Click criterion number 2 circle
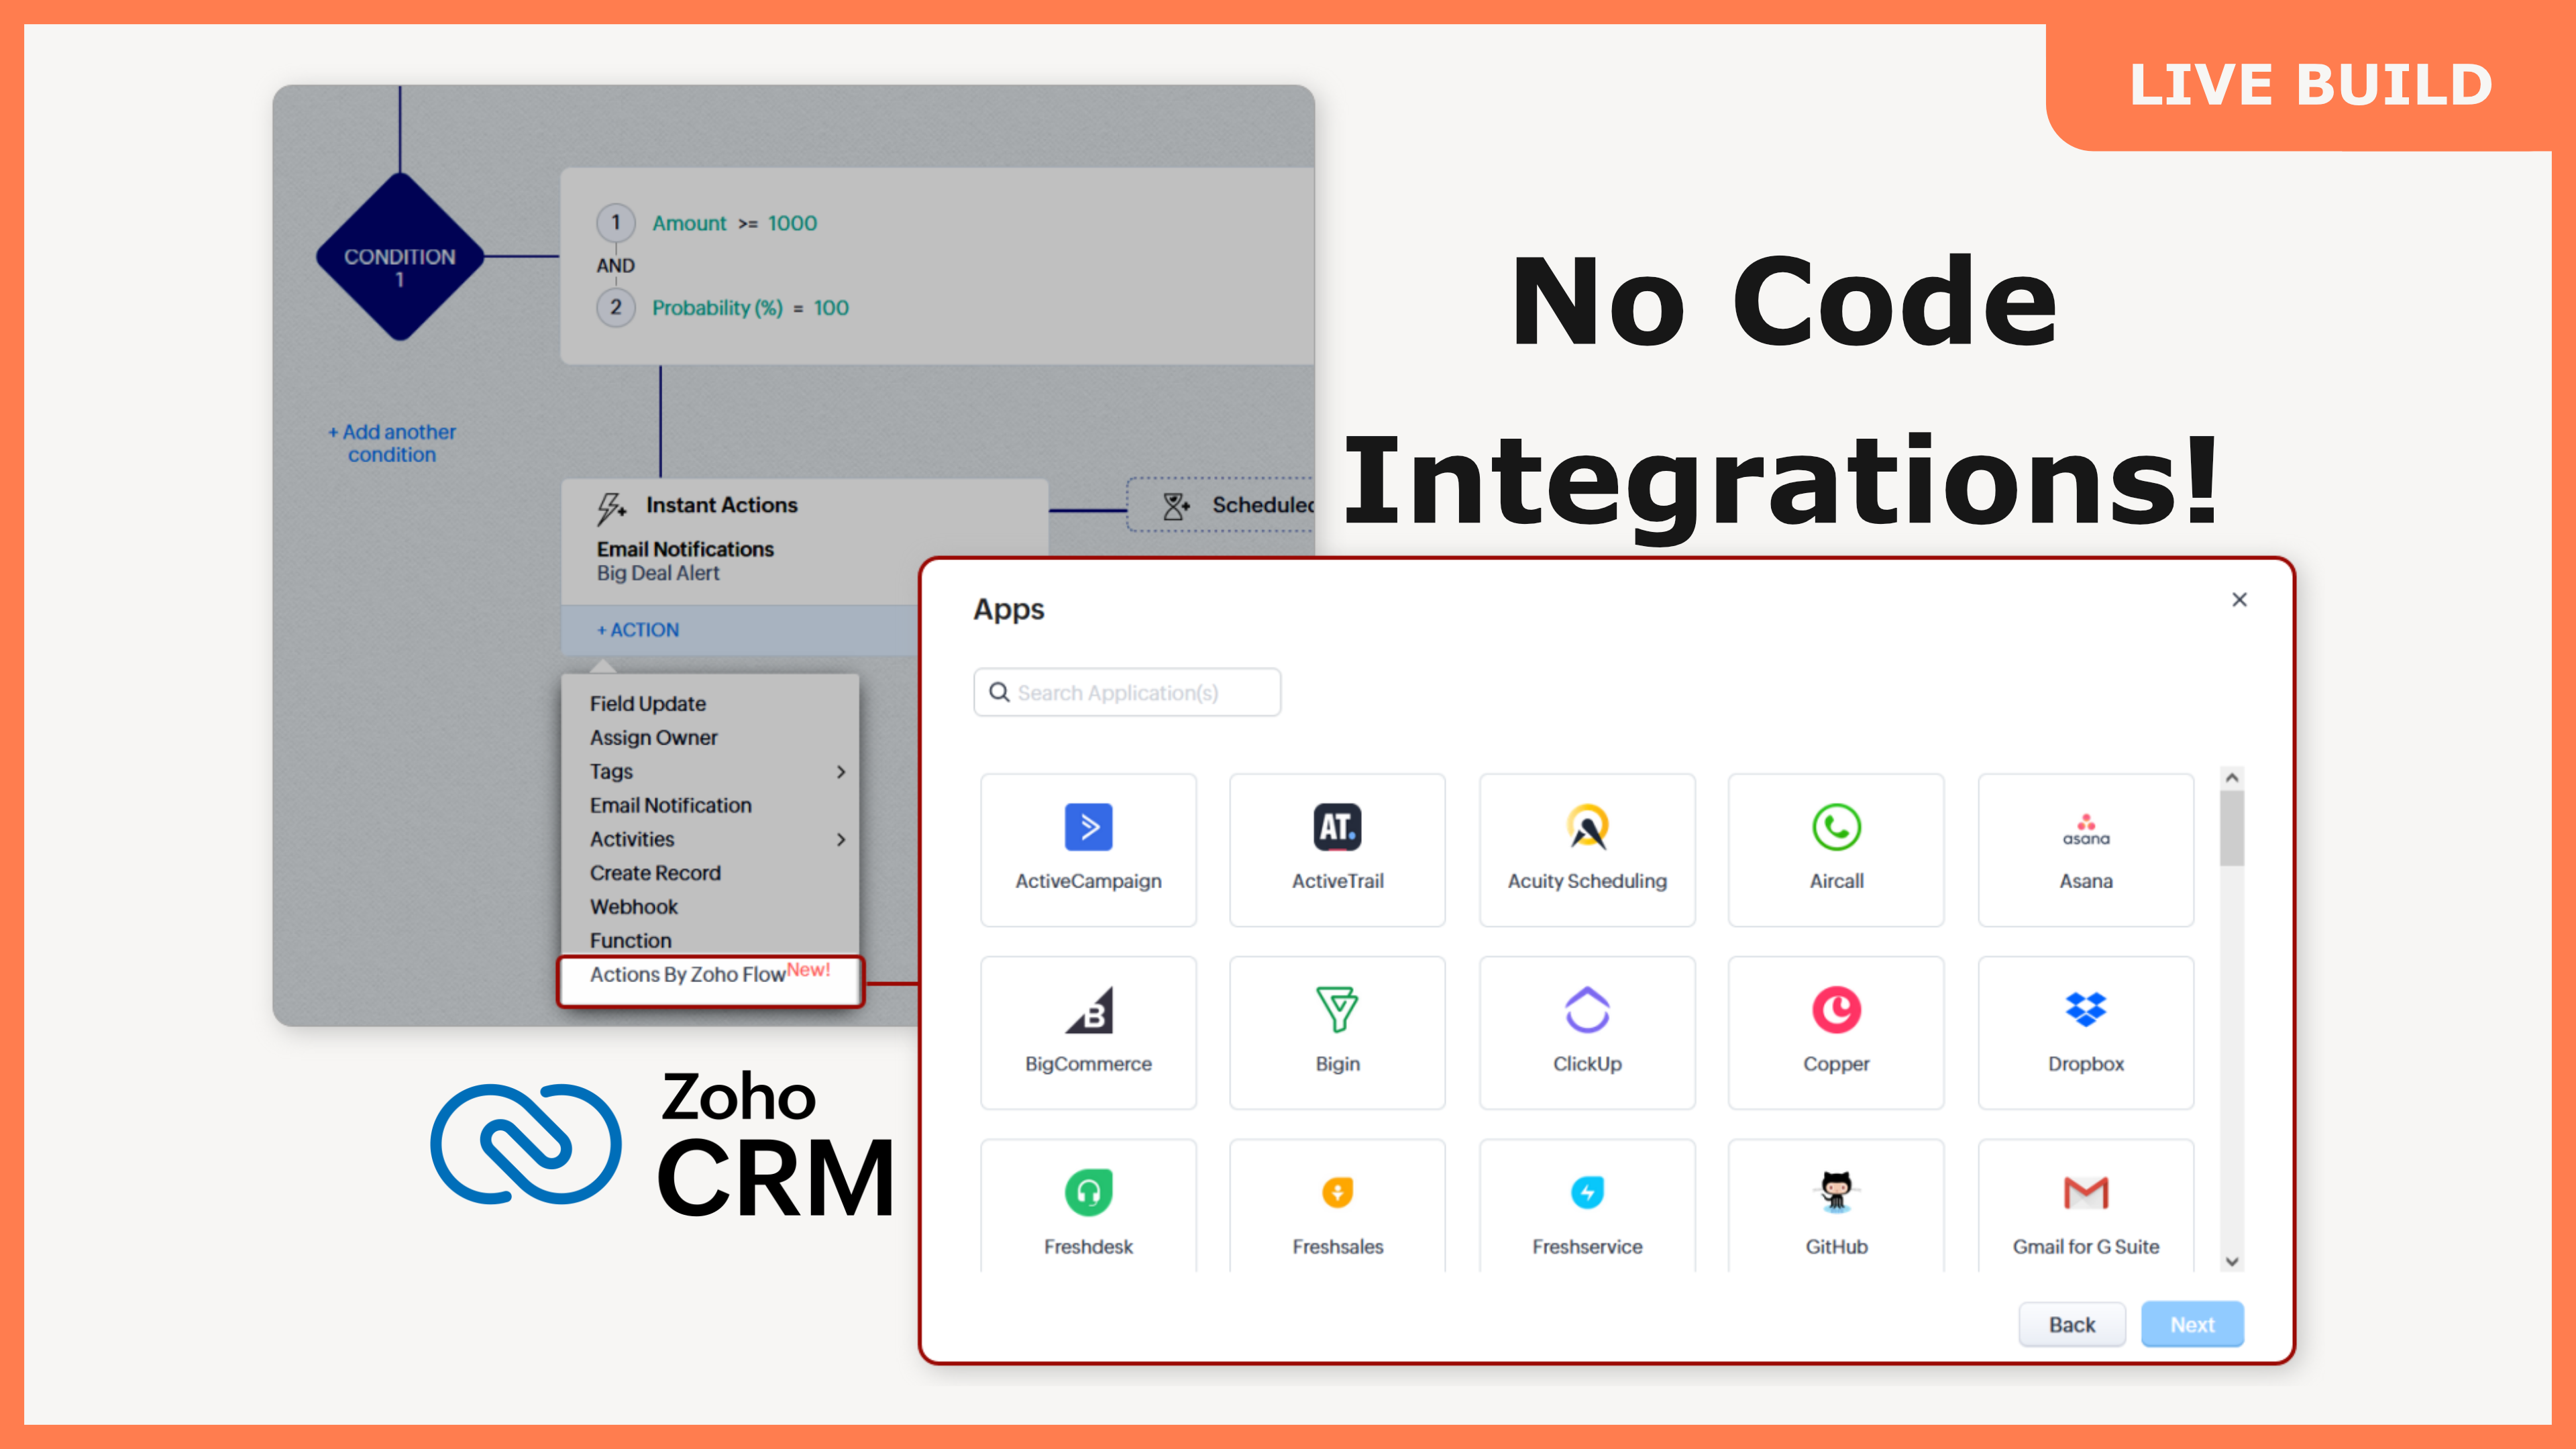 [616, 307]
